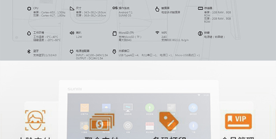Tap the round settings app on tablet
Image resolution: width=276 pixels, height=139 pixels.
(x=128, y=126)
